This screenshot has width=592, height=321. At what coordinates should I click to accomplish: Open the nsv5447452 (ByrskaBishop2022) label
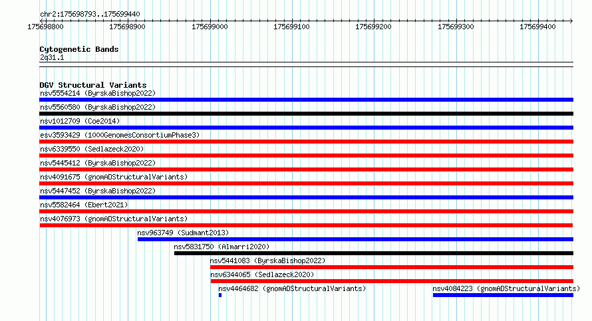coord(98,191)
